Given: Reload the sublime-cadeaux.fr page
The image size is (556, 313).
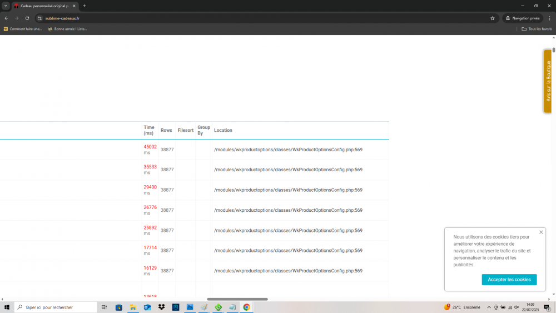Looking at the screenshot, I should (27, 18).
